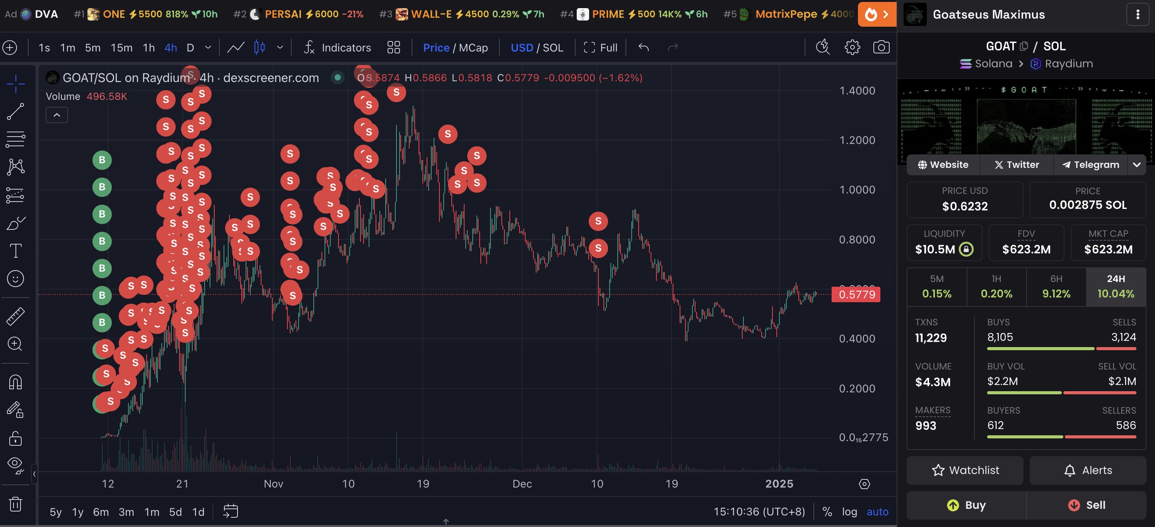This screenshot has width=1155, height=527.
Task: Select the brush drawing tool
Action: pyautogui.click(x=16, y=223)
